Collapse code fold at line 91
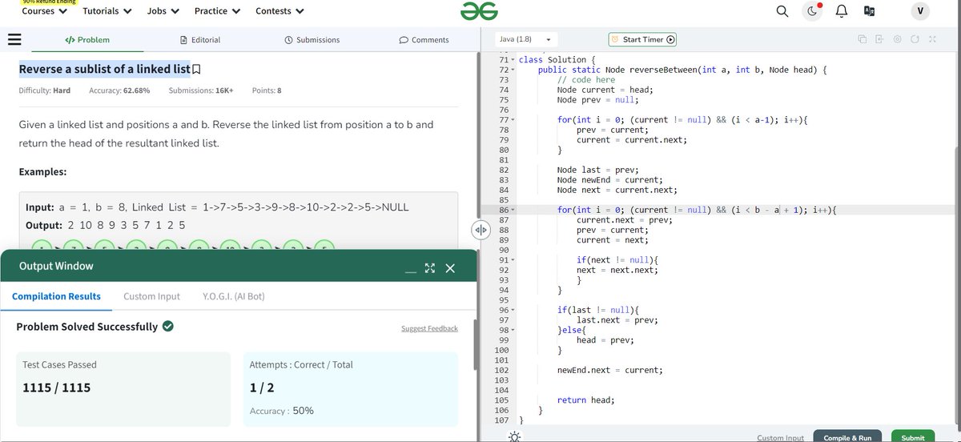This screenshot has width=961, height=442. coord(513,259)
